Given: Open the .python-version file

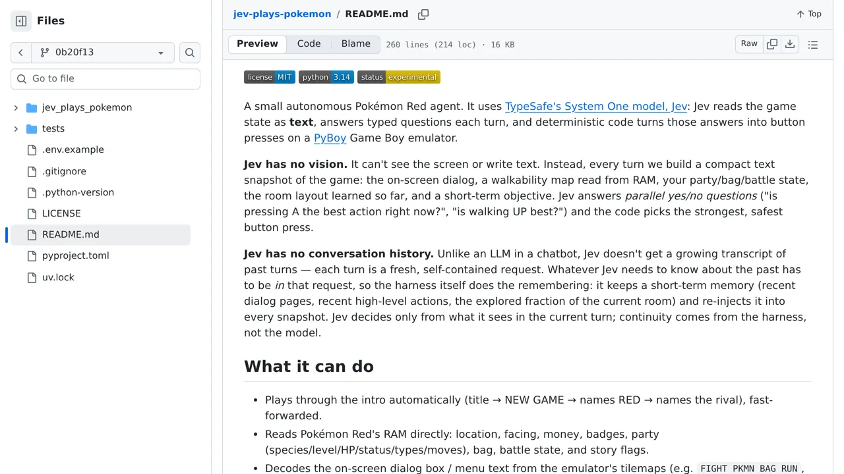Looking at the screenshot, I should 78,192.
